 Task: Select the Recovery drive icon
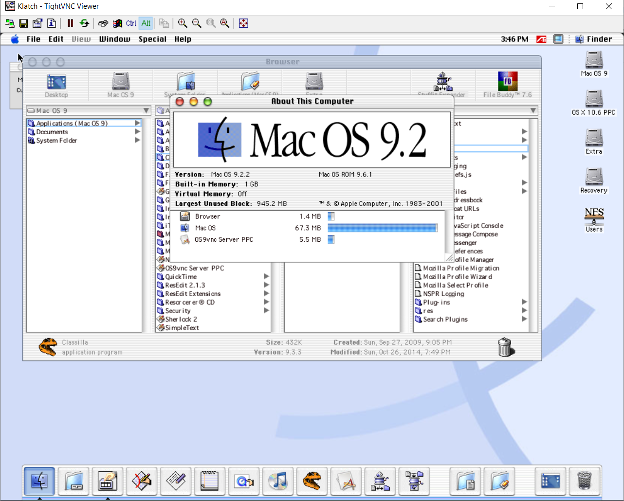click(x=594, y=181)
